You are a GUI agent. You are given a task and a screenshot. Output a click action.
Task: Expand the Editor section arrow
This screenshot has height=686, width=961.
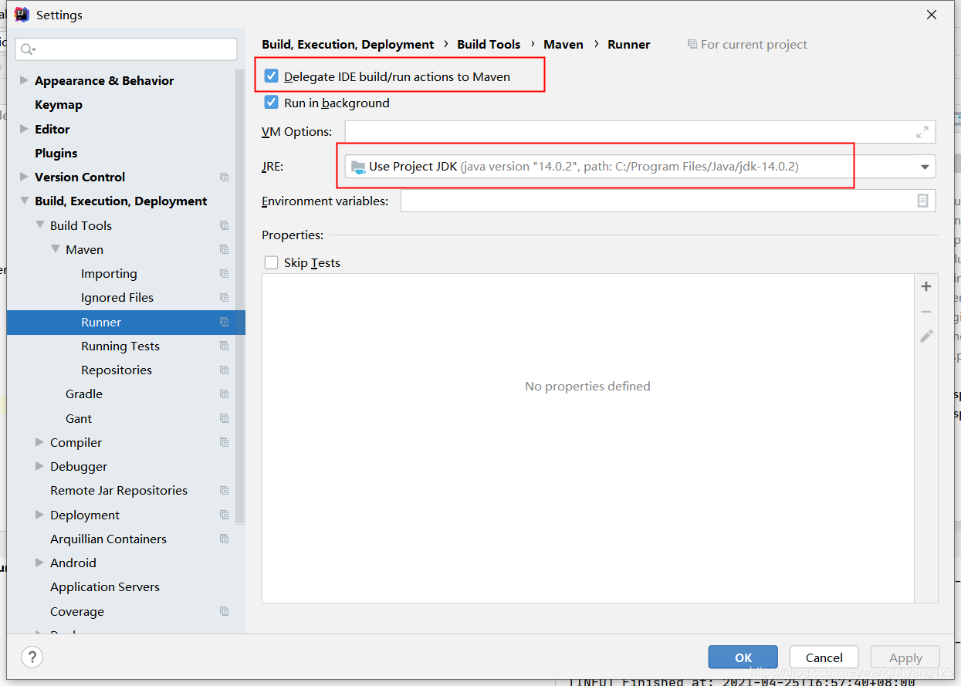(x=24, y=129)
